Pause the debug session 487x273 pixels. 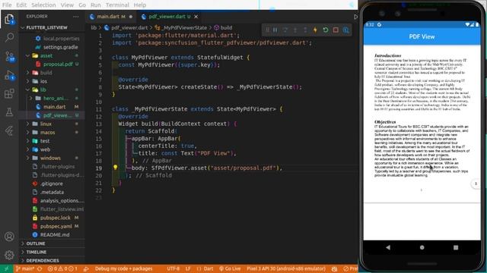pos(275,30)
